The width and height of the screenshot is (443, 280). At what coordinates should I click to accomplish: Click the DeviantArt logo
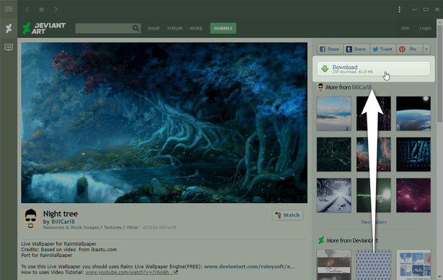[x=44, y=28]
